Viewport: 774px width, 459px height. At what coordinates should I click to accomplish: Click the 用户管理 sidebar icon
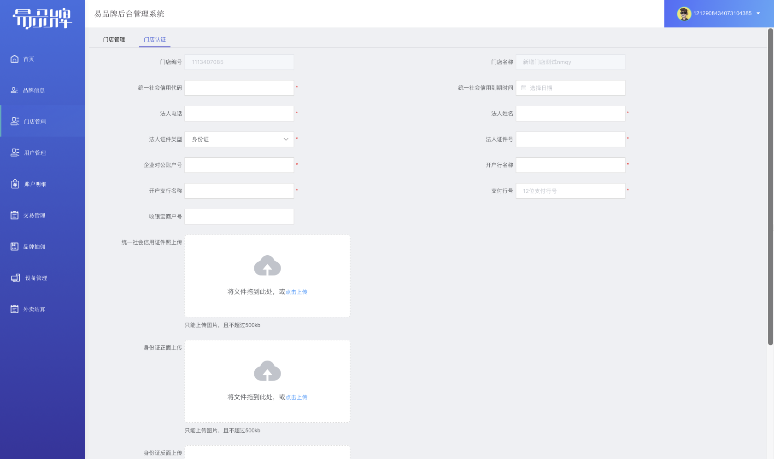click(x=15, y=153)
